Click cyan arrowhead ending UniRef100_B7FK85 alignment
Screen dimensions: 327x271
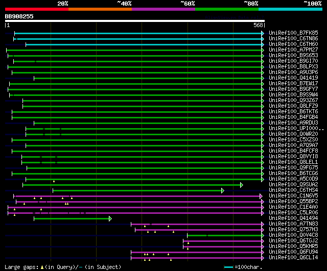(263, 33)
